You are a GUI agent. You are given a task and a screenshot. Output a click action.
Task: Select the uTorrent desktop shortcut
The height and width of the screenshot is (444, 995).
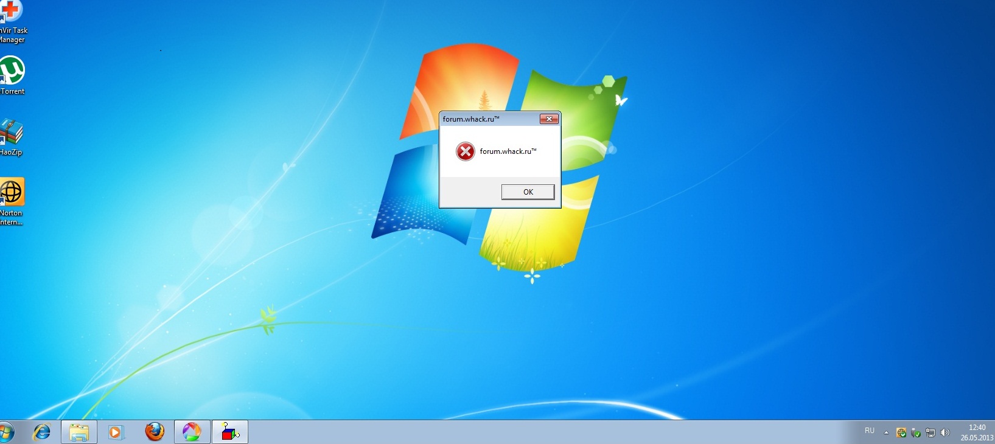pos(12,75)
